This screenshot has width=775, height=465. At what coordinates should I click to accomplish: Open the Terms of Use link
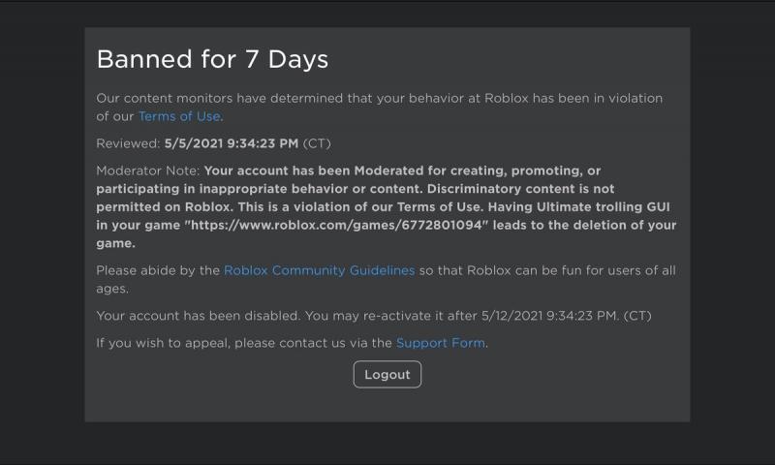[179, 116]
